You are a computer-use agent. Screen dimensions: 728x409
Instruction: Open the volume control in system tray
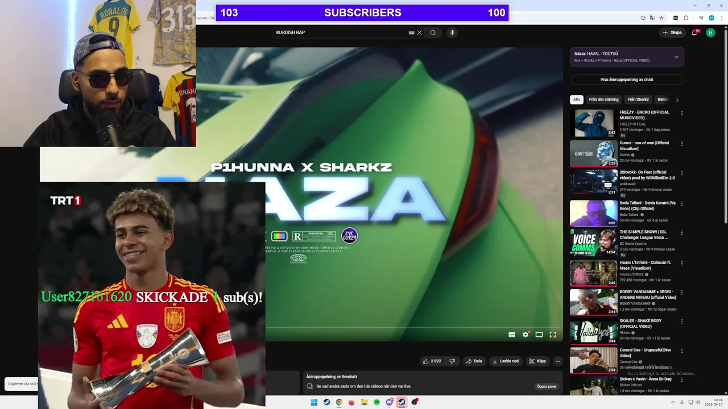698,402
